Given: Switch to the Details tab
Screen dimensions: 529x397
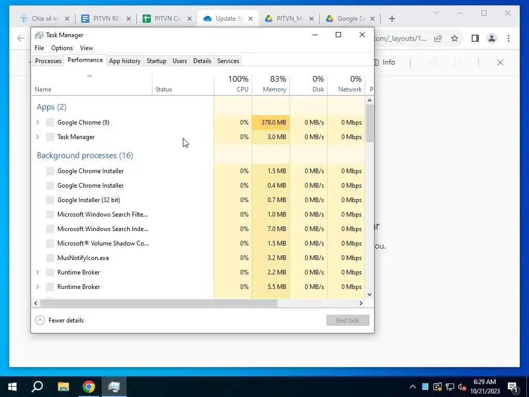Looking at the screenshot, I should pos(202,61).
